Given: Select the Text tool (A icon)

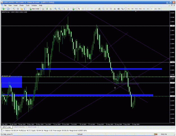Looking at the screenshot, I should coord(107,9).
